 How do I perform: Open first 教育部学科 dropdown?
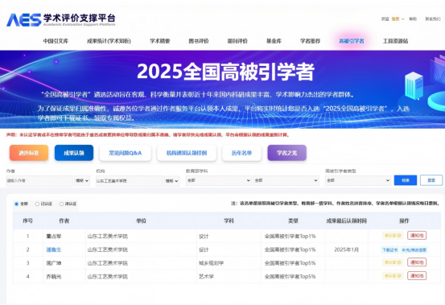(219, 180)
